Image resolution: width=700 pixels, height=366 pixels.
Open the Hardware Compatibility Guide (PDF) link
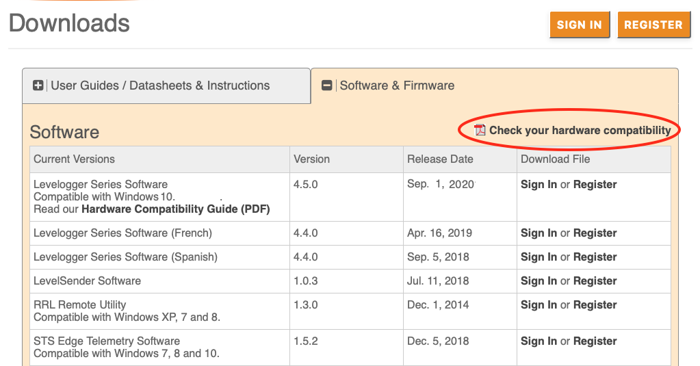click(175, 209)
